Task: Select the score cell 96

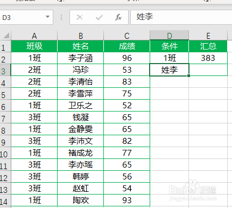Action: click(126, 58)
